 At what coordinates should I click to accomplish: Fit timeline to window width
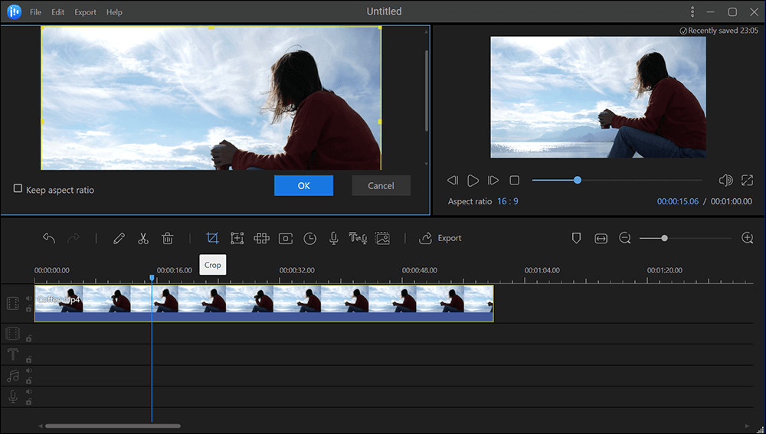tap(601, 238)
